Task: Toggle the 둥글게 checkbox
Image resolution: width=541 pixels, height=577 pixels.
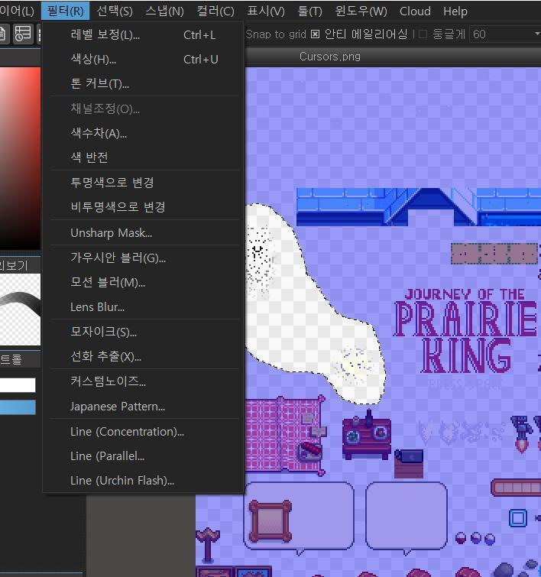Action: 423,34
